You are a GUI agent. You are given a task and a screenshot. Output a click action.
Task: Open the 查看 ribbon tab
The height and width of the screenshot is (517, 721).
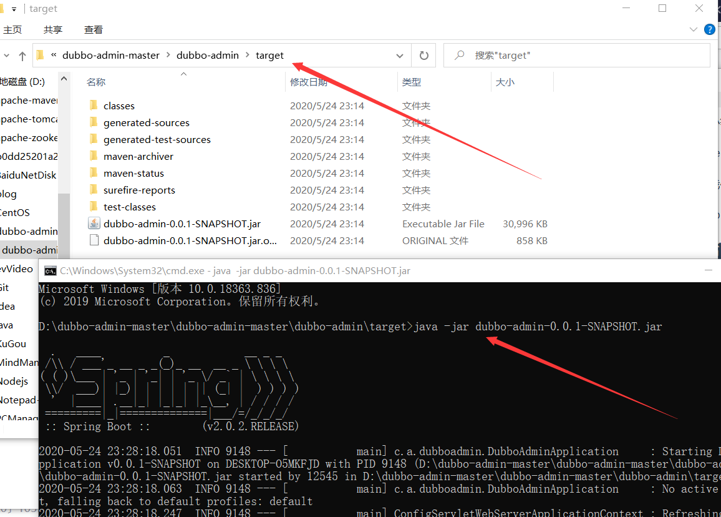[x=94, y=29]
